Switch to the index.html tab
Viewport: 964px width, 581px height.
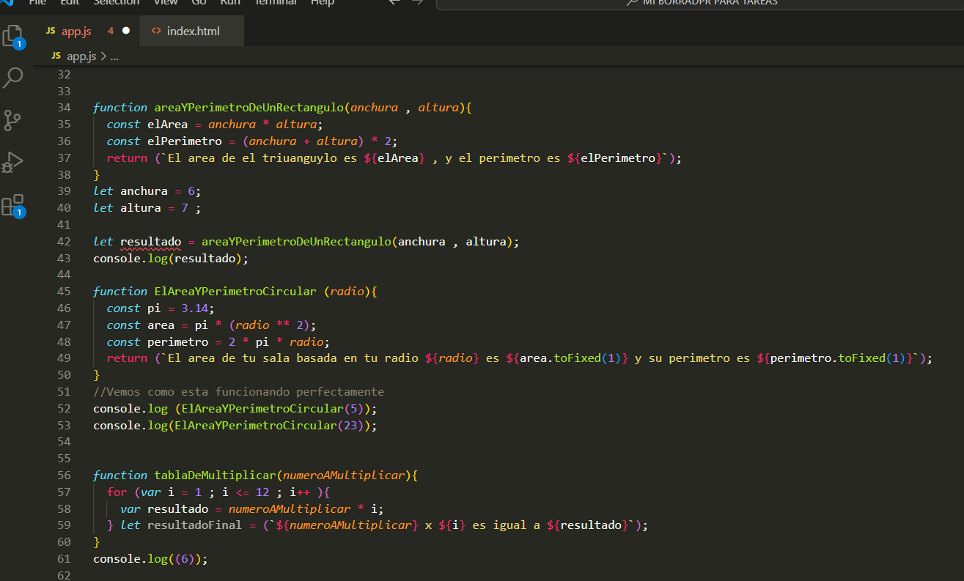(192, 31)
